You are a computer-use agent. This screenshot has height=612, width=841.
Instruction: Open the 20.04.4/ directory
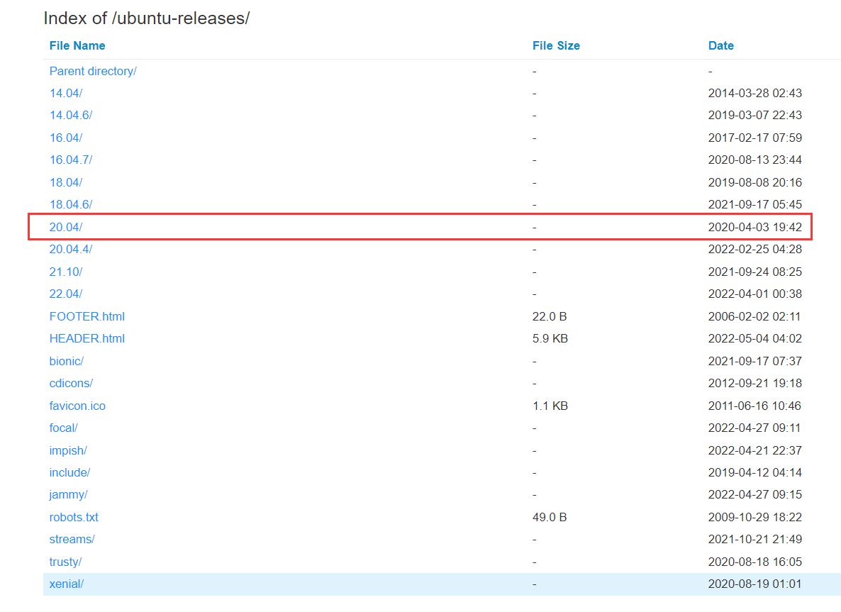[x=71, y=250]
